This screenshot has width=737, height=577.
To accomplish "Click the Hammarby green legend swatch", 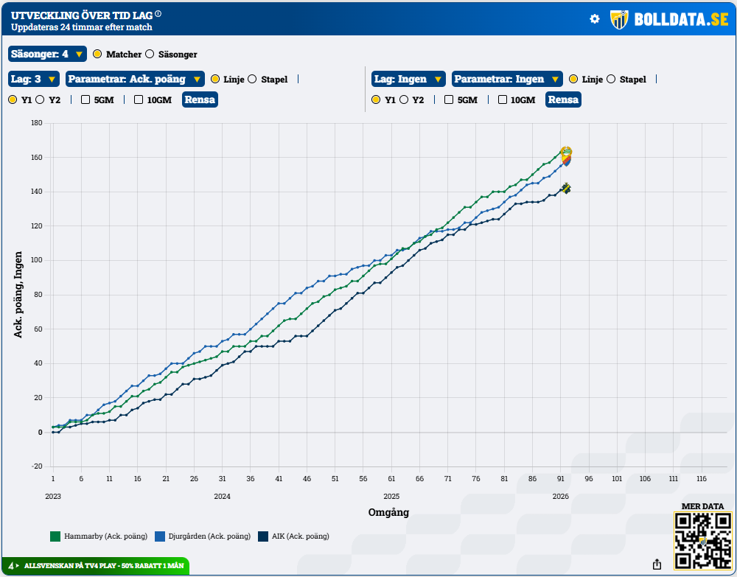I will 55,536.
